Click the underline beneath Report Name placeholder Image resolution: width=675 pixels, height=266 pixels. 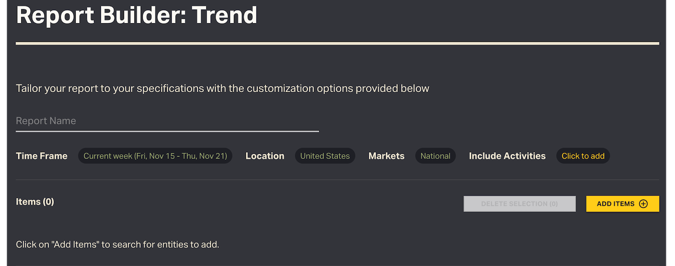point(167,131)
